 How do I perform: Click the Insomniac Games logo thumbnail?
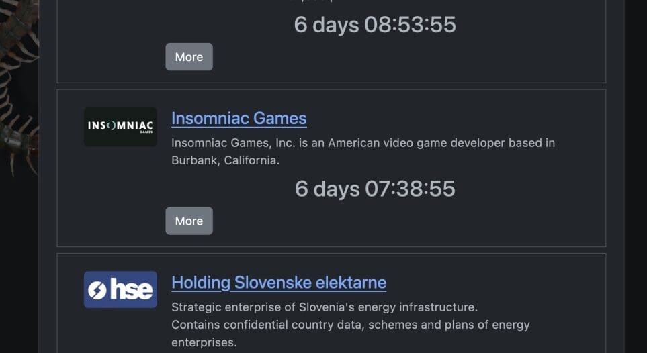coord(120,127)
